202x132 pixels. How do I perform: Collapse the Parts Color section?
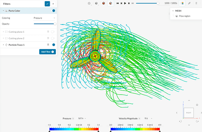4,11
